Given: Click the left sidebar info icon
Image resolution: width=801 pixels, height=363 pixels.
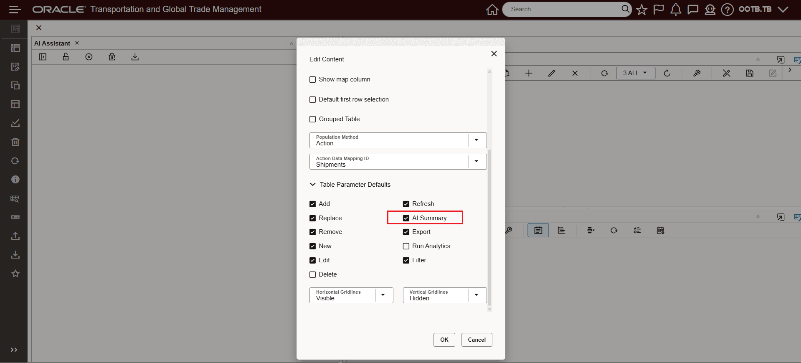Looking at the screenshot, I should 15,180.
